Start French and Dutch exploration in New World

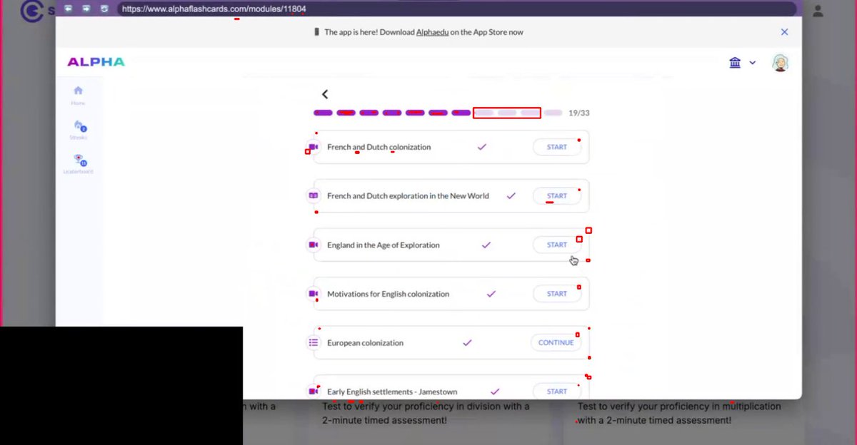click(x=557, y=196)
